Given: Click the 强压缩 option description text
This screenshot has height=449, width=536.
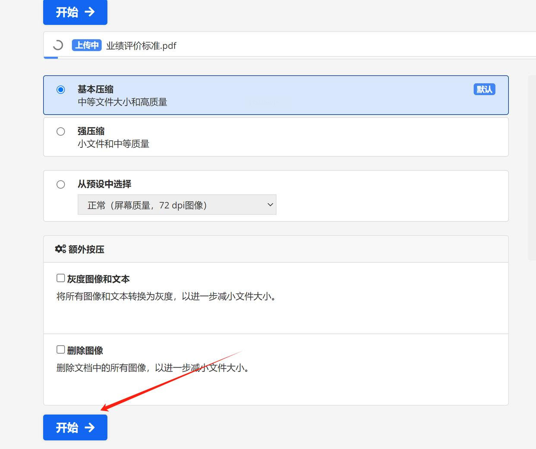Looking at the screenshot, I should 114,144.
